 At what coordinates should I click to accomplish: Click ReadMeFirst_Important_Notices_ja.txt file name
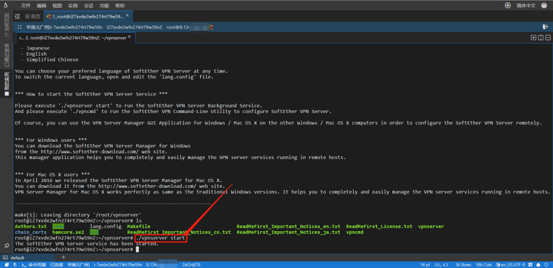[x=288, y=232]
